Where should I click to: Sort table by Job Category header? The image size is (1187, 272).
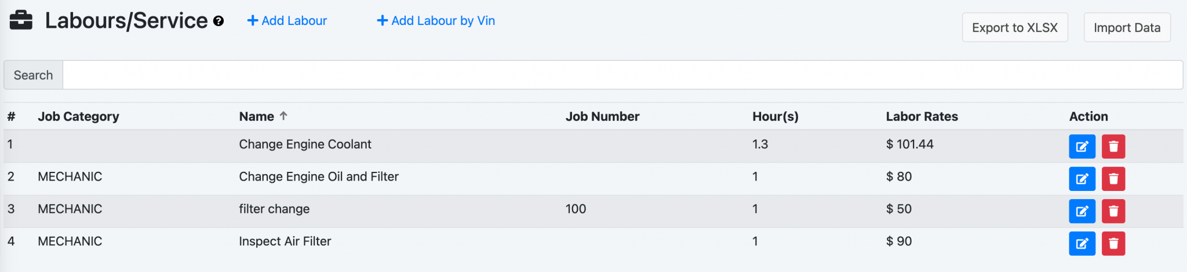(x=78, y=116)
